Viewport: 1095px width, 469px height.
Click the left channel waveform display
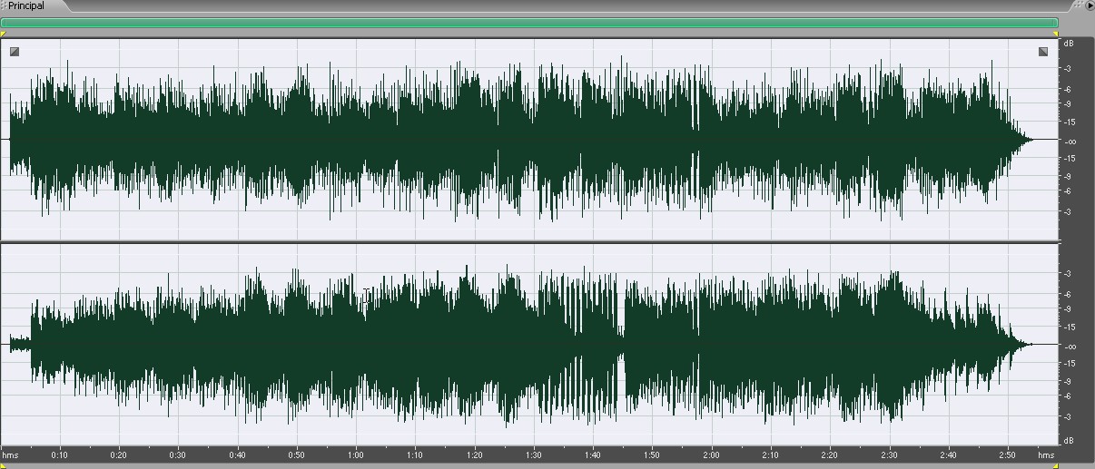tap(529, 139)
